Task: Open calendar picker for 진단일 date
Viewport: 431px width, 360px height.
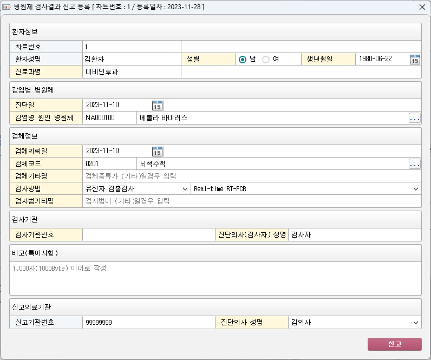Action: pyautogui.click(x=157, y=106)
